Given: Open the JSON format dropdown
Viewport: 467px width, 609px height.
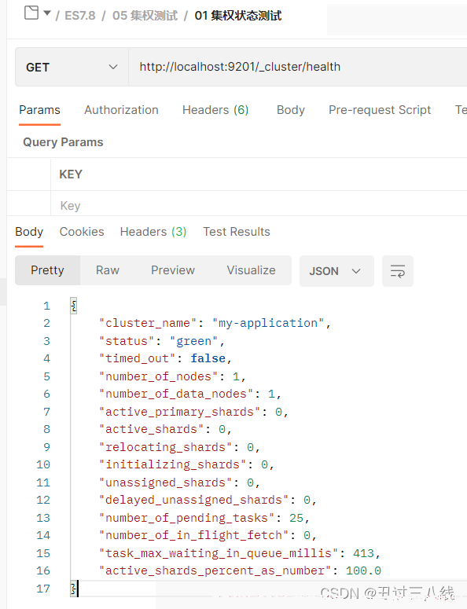Looking at the screenshot, I should pyautogui.click(x=336, y=271).
